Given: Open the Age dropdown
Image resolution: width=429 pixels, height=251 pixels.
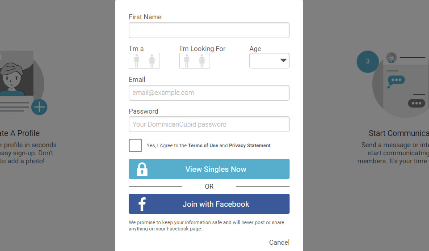Looking at the screenshot, I should click(x=269, y=61).
